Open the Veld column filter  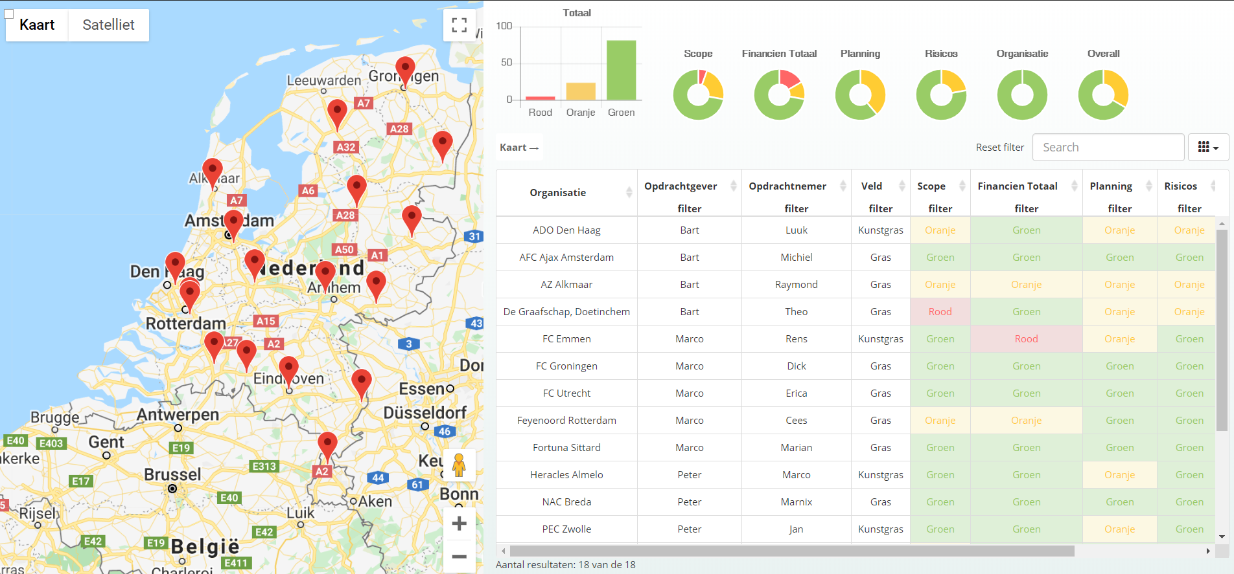(x=880, y=208)
